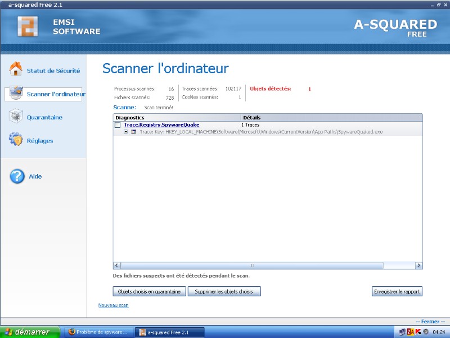This screenshot has width=450, height=338.
Task: Click the Kaspersky tray icon
Action: pos(418,332)
